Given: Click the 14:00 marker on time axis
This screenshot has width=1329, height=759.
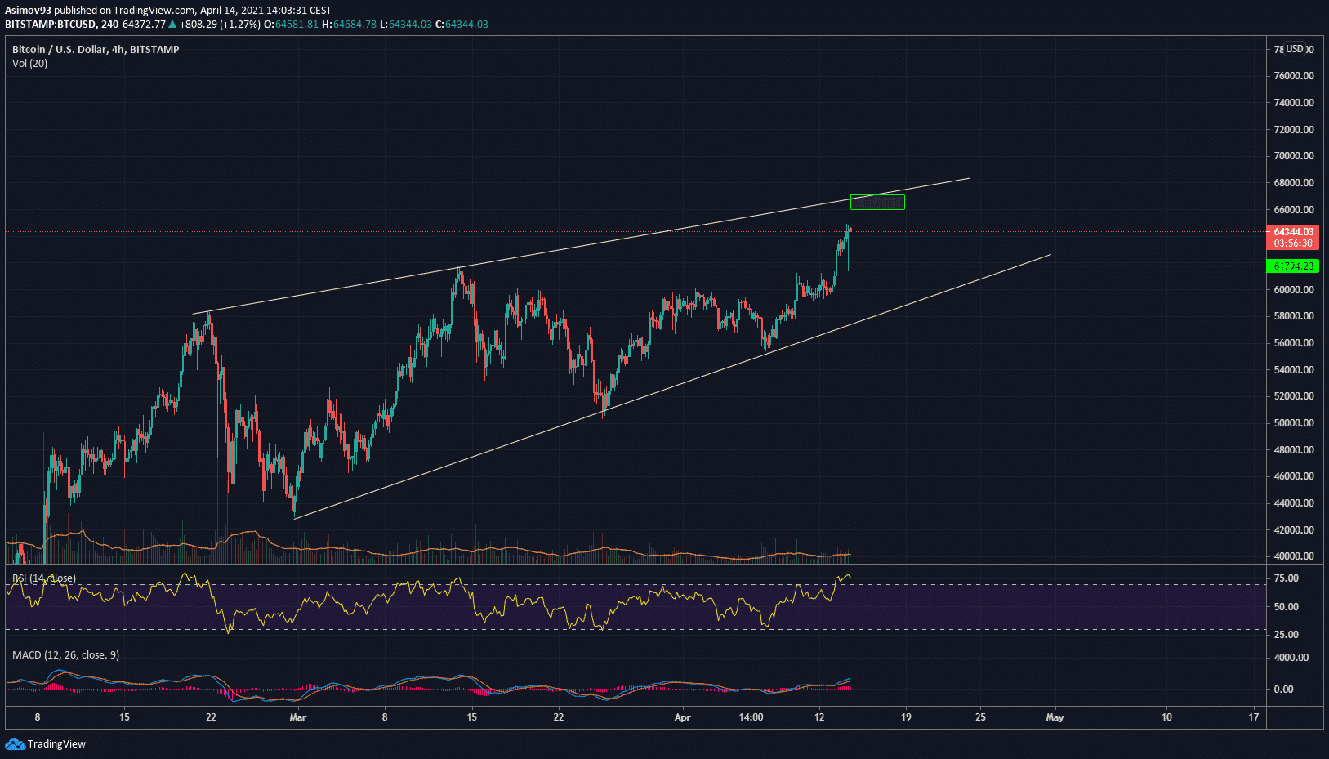Looking at the screenshot, I should 751,717.
